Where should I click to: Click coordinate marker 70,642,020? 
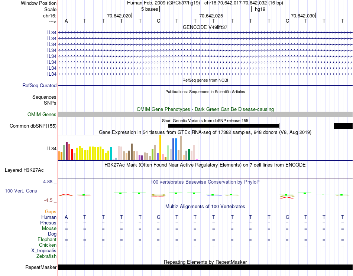(119, 16)
